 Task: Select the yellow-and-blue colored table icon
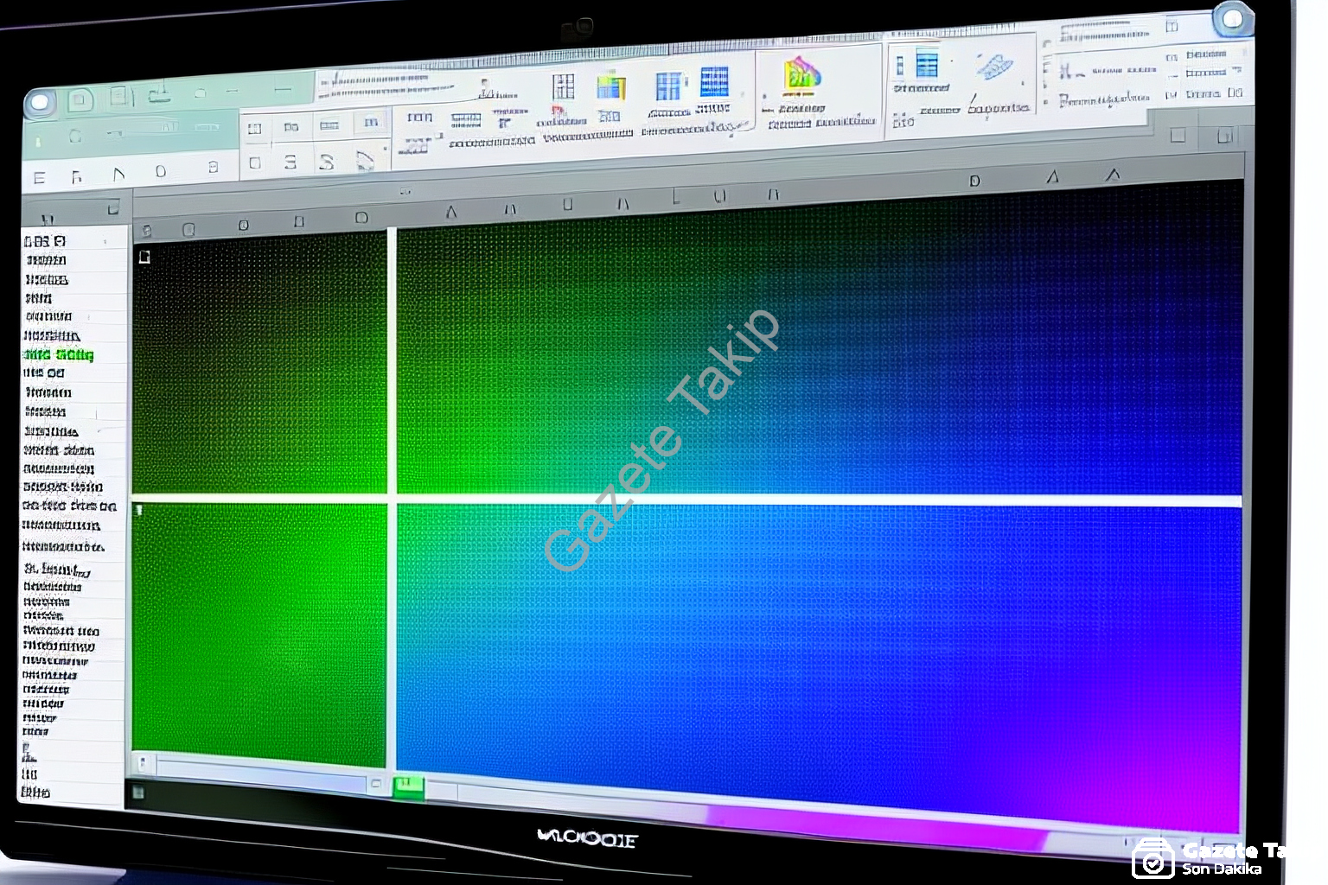point(610,87)
